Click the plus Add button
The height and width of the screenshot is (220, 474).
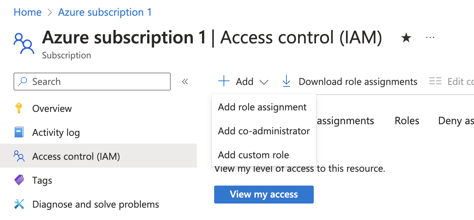coord(236,82)
